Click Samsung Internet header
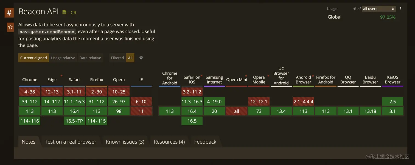 [214, 80]
